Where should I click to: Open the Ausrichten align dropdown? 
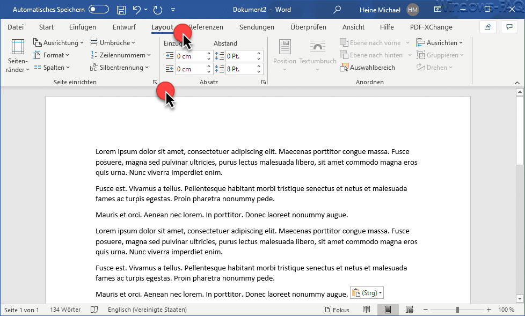tap(440, 43)
